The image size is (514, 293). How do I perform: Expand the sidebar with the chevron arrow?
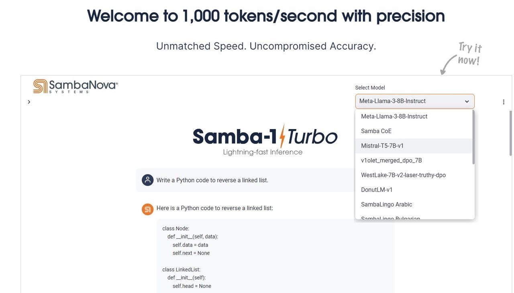pos(29,102)
